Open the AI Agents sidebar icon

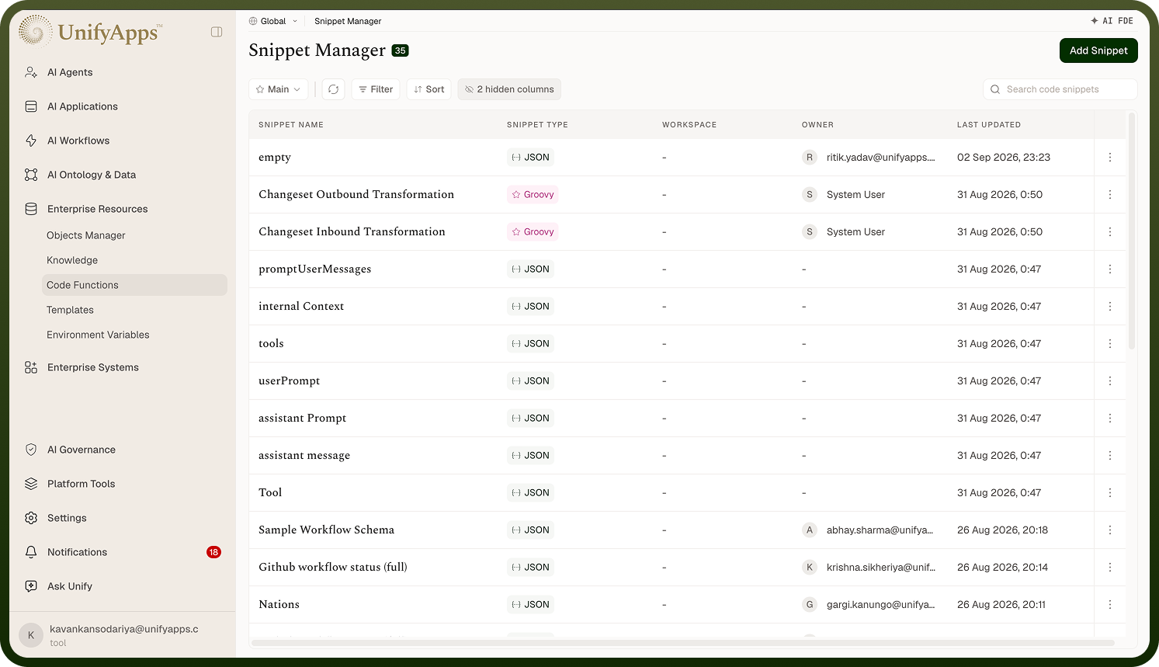[31, 72]
